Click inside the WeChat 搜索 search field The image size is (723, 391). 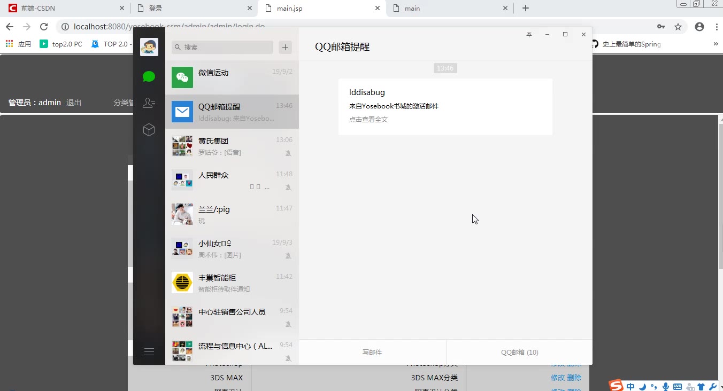click(x=222, y=47)
